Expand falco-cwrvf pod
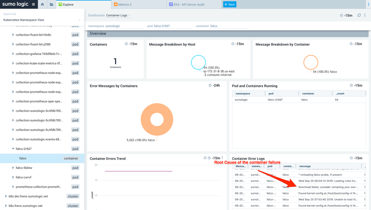 13,177
